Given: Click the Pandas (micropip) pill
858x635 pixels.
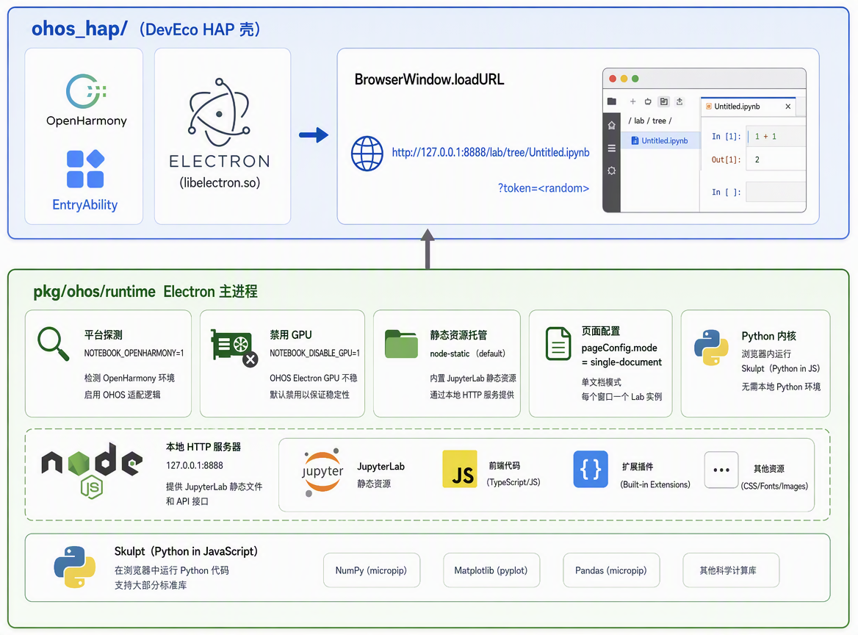Looking at the screenshot, I should (611, 570).
